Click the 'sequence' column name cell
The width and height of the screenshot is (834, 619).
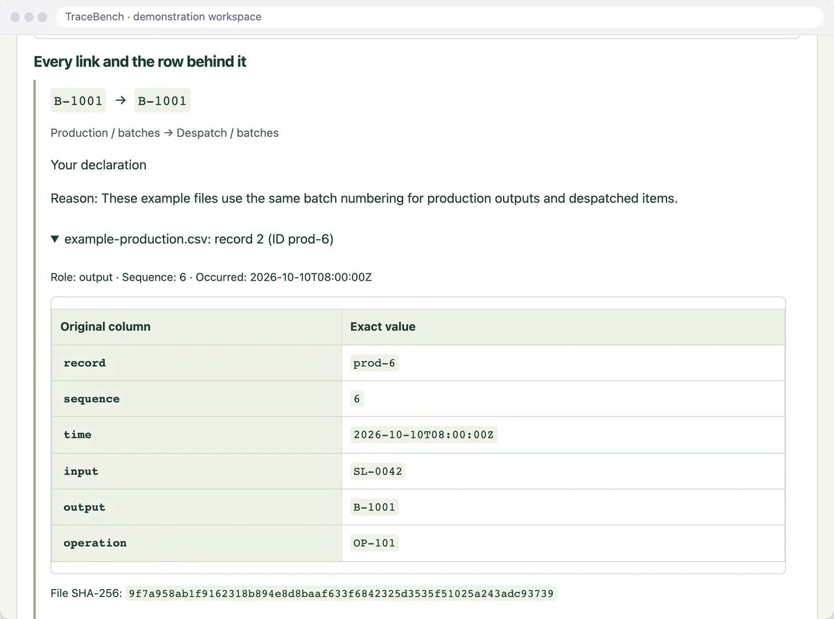pos(197,399)
